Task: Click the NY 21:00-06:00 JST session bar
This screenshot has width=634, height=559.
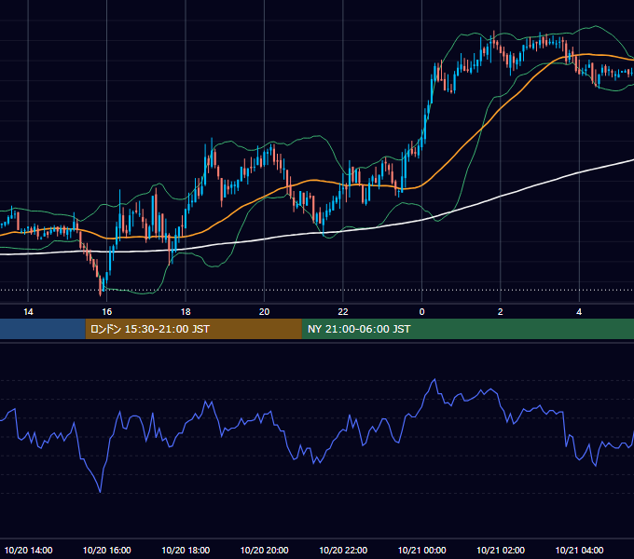Action: pos(468,329)
